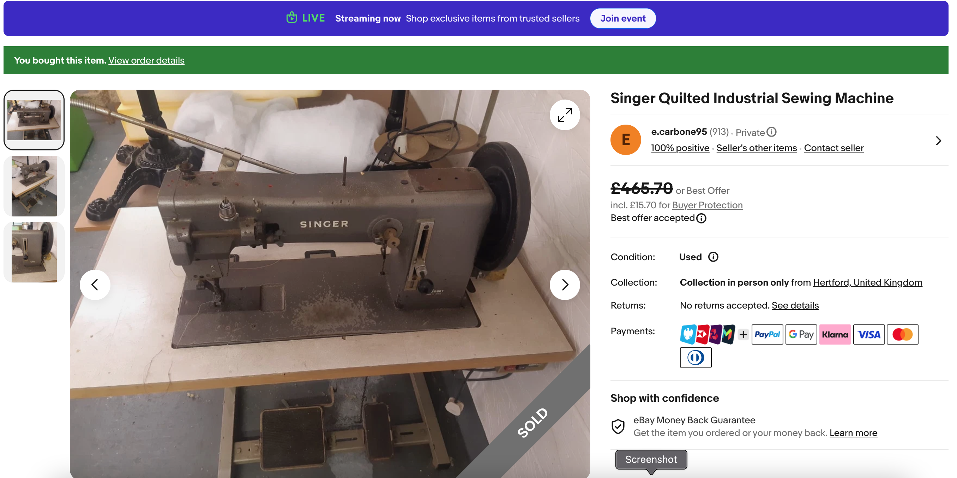This screenshot has height=478, width=957.
Task: Open View order details link
Action: point(146,60)
